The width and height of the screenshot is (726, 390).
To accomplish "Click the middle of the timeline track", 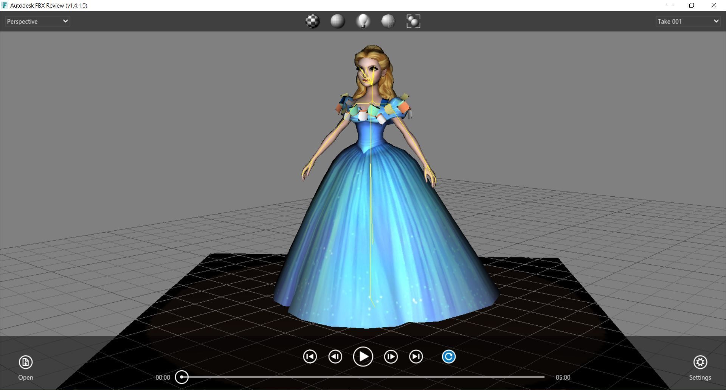I will [x=363, y=377].
